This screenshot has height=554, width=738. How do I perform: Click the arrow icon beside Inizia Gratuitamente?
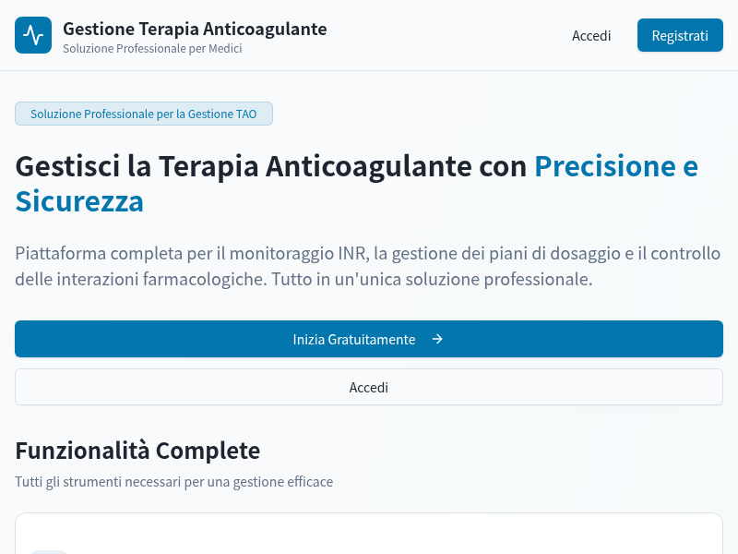click(x=437, y=339)
